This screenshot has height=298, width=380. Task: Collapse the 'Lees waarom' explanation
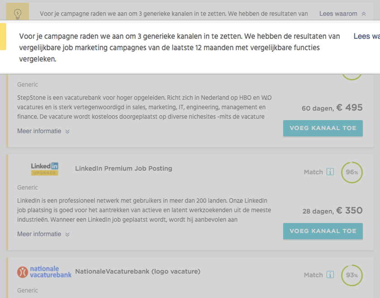(x=342, y=14)
